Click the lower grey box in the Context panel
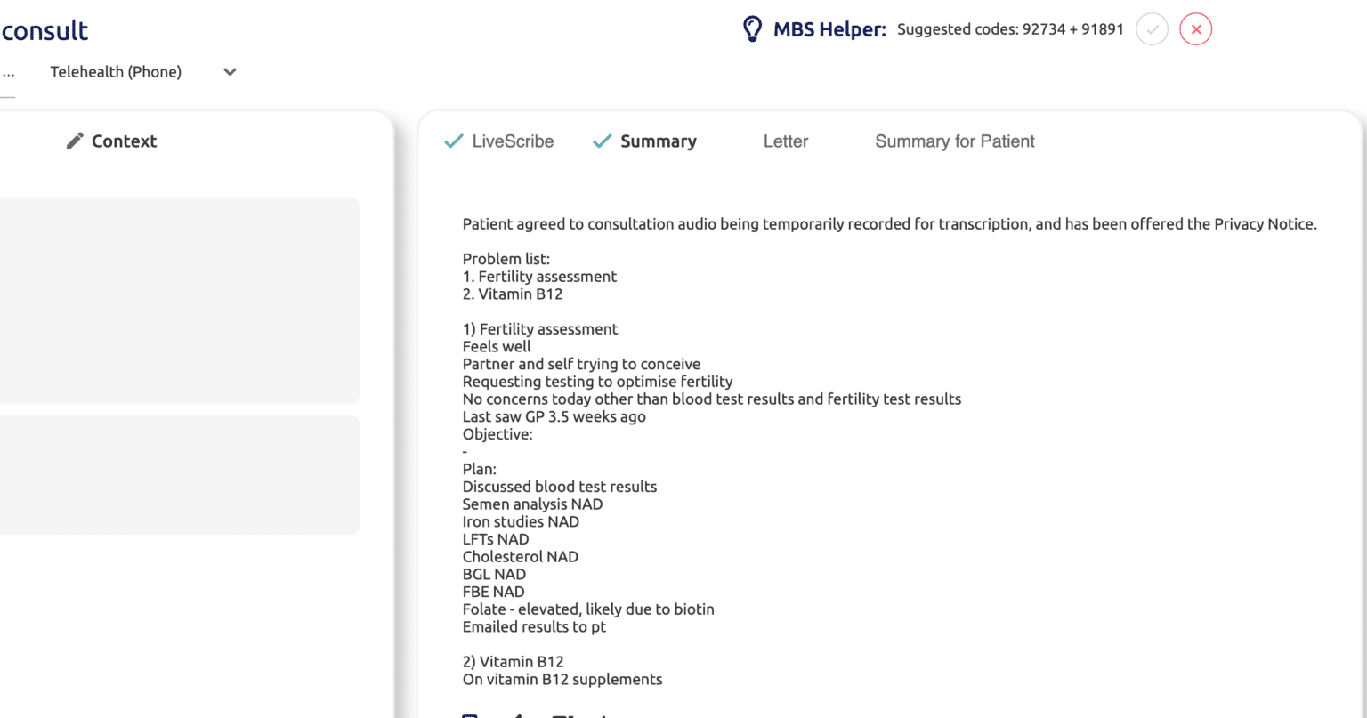 point(178,474)
